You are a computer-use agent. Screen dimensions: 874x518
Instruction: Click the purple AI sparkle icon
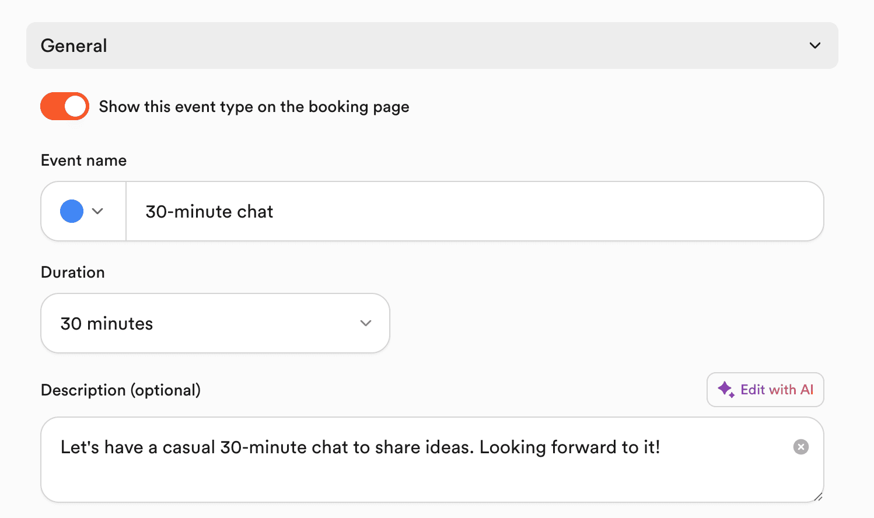(725, 389)
